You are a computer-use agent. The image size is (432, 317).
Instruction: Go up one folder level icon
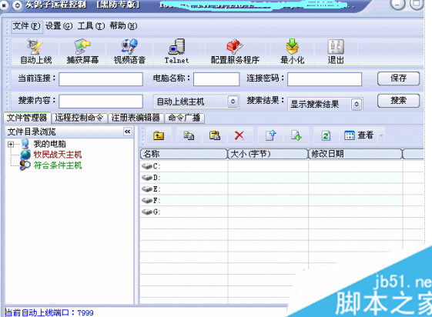click(x=159, y=135)
